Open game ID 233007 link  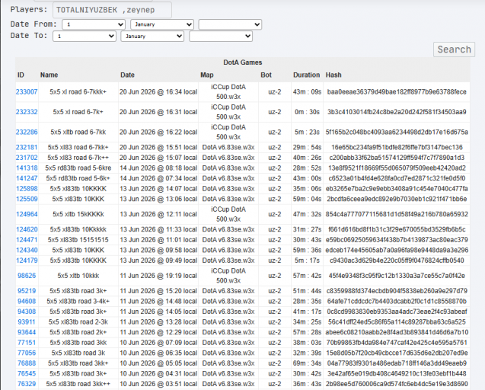27,92
